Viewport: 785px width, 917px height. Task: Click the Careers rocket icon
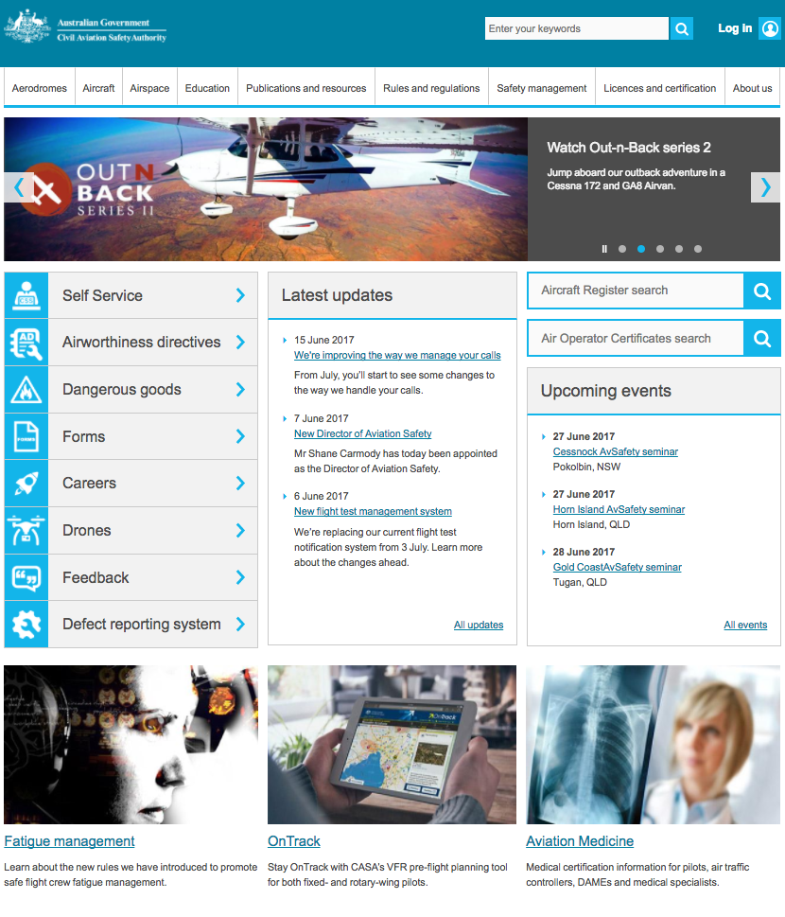pos(26,484)
